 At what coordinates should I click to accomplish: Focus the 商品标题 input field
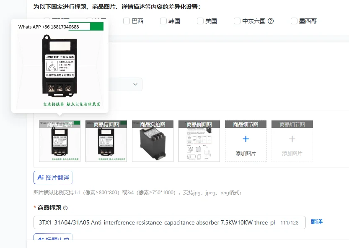[170, 222]
